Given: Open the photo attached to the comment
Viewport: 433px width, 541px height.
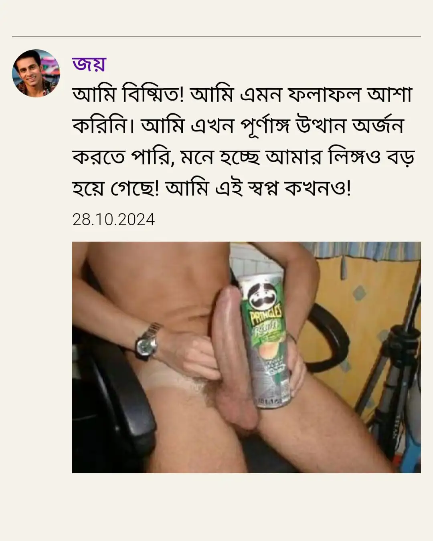Looking at the screenshot, I should (247, 357).
